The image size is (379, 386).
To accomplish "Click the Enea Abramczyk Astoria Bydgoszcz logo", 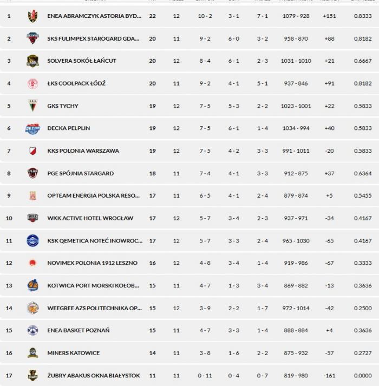I will click(x=32, y=16).
